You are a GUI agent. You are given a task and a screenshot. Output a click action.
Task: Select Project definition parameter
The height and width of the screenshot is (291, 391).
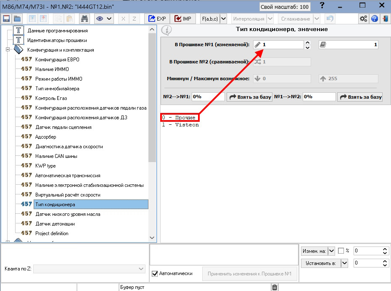click(52, 233)
